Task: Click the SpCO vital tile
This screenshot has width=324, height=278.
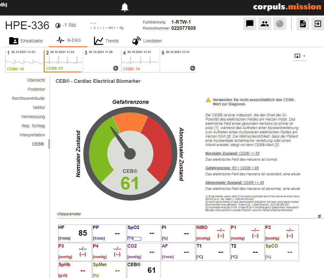Action: click(282, 252)
